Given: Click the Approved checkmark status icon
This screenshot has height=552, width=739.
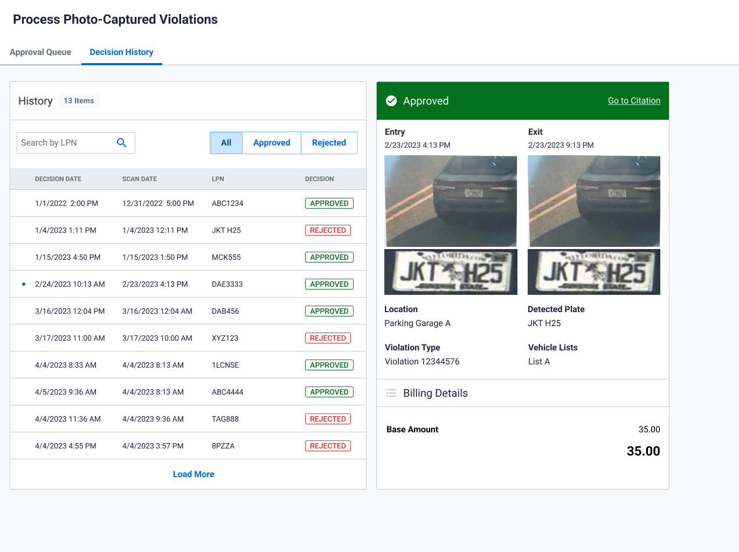Looking at the screenshot, I should (x=392, y=101).
